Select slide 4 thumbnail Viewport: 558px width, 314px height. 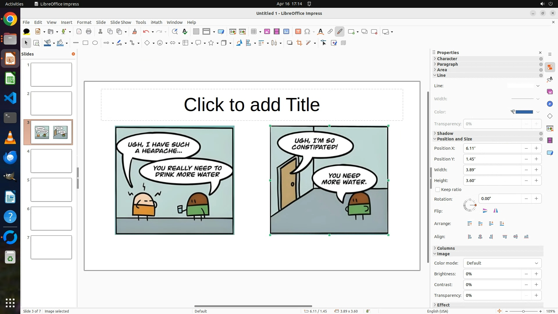point(51,161)
